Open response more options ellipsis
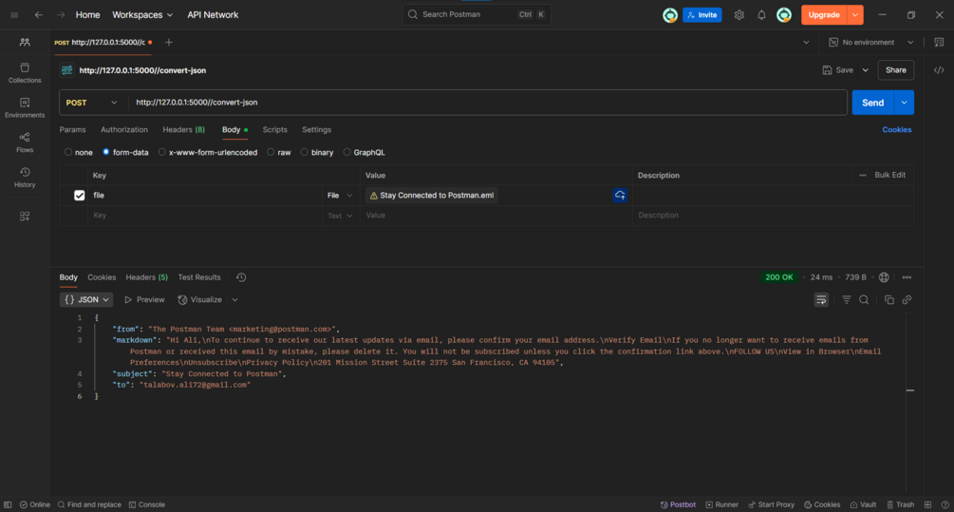The height and width of the screenshot is (512, 954). coord(907,277)
